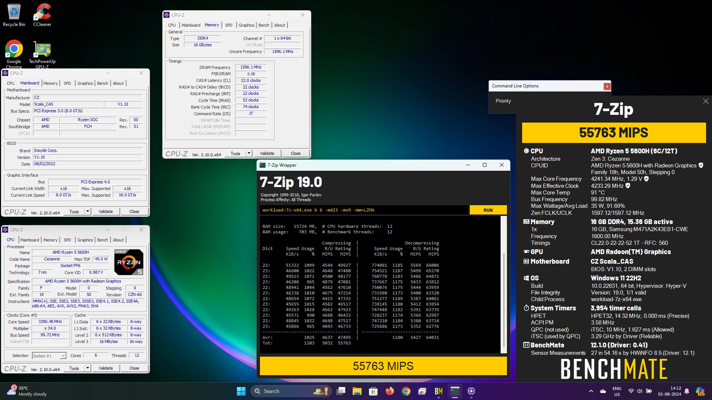Open Google Chrome desktop shortcut
The image size is (712, 400).
[14, 54]
